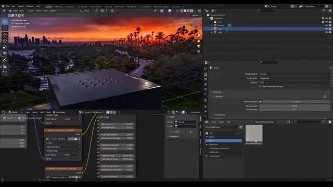Open image browse icon on Sunset_CitySkyline node
Image resolution: width=333 pixels, height=187 pixels.
(47, 139)
